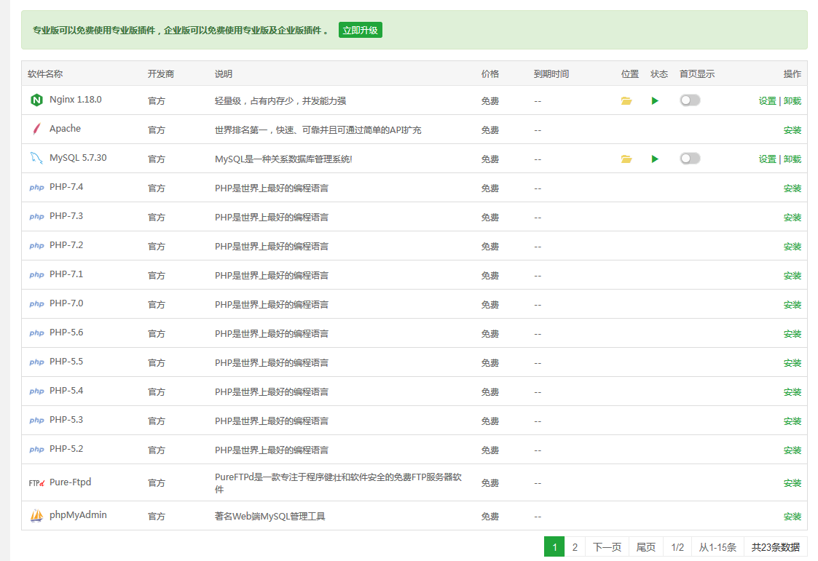The image size is (818, 561).
Task: Click the 1/2 page indicator
Action: [677, 547]
